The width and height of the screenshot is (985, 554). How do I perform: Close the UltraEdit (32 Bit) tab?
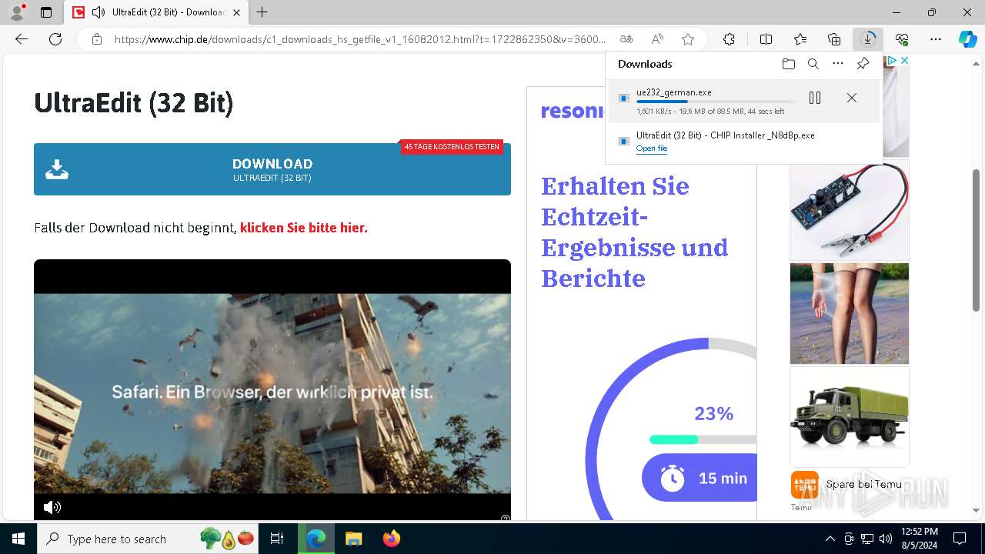pos(237,12)
